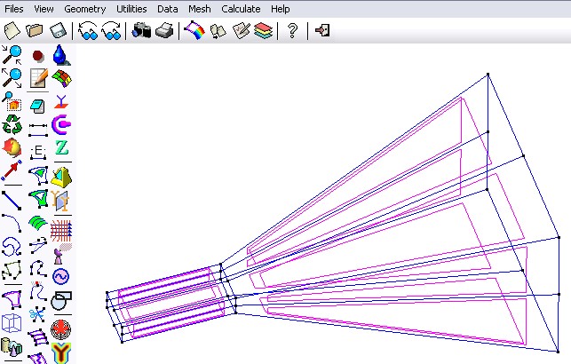Click the letter E entities icon

(x=38, y=152)
